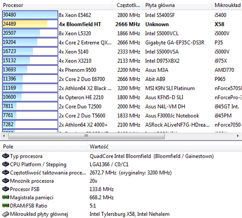Click the P965 chipset cell
Screen dimensions: 242x218
pyautogui.click(x=220, y=79)
